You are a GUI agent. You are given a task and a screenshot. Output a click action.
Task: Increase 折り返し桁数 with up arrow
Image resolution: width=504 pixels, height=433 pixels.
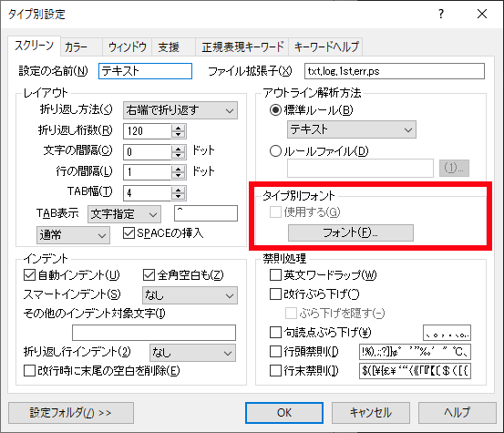click(178, 128)
